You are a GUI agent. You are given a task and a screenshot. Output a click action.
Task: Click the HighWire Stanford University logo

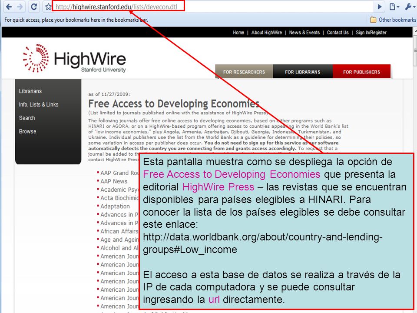coord(74,58)
